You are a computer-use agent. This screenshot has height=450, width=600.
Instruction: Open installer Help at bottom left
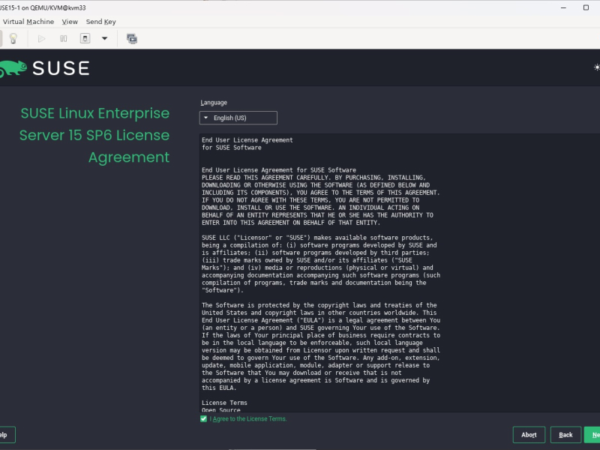click(x=7, y=435)
